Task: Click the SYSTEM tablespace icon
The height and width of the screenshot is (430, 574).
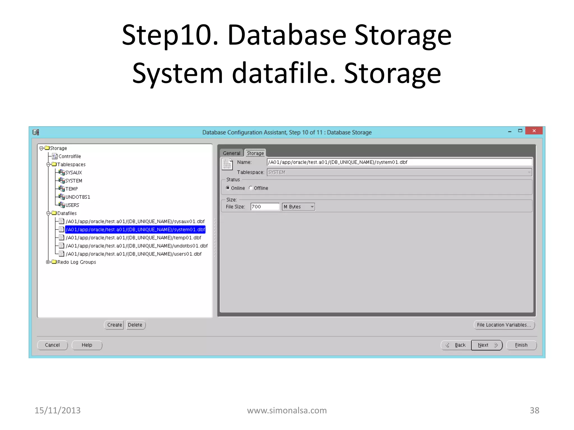Action: point(62,181)
